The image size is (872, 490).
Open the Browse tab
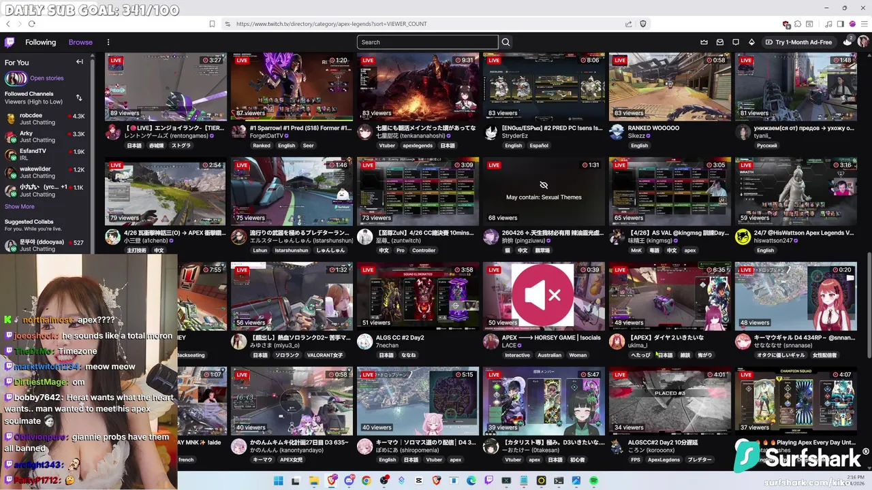80,42
